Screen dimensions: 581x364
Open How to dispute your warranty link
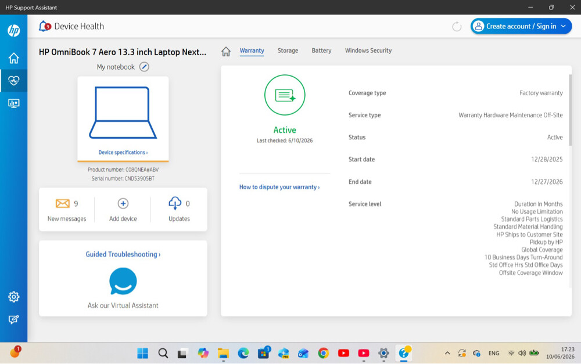pyautogui.click(x=279, y=187)
